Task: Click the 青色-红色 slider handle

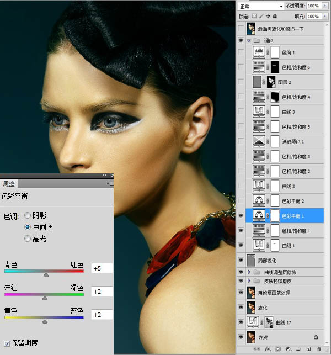Action: click(x=46, y=275)
